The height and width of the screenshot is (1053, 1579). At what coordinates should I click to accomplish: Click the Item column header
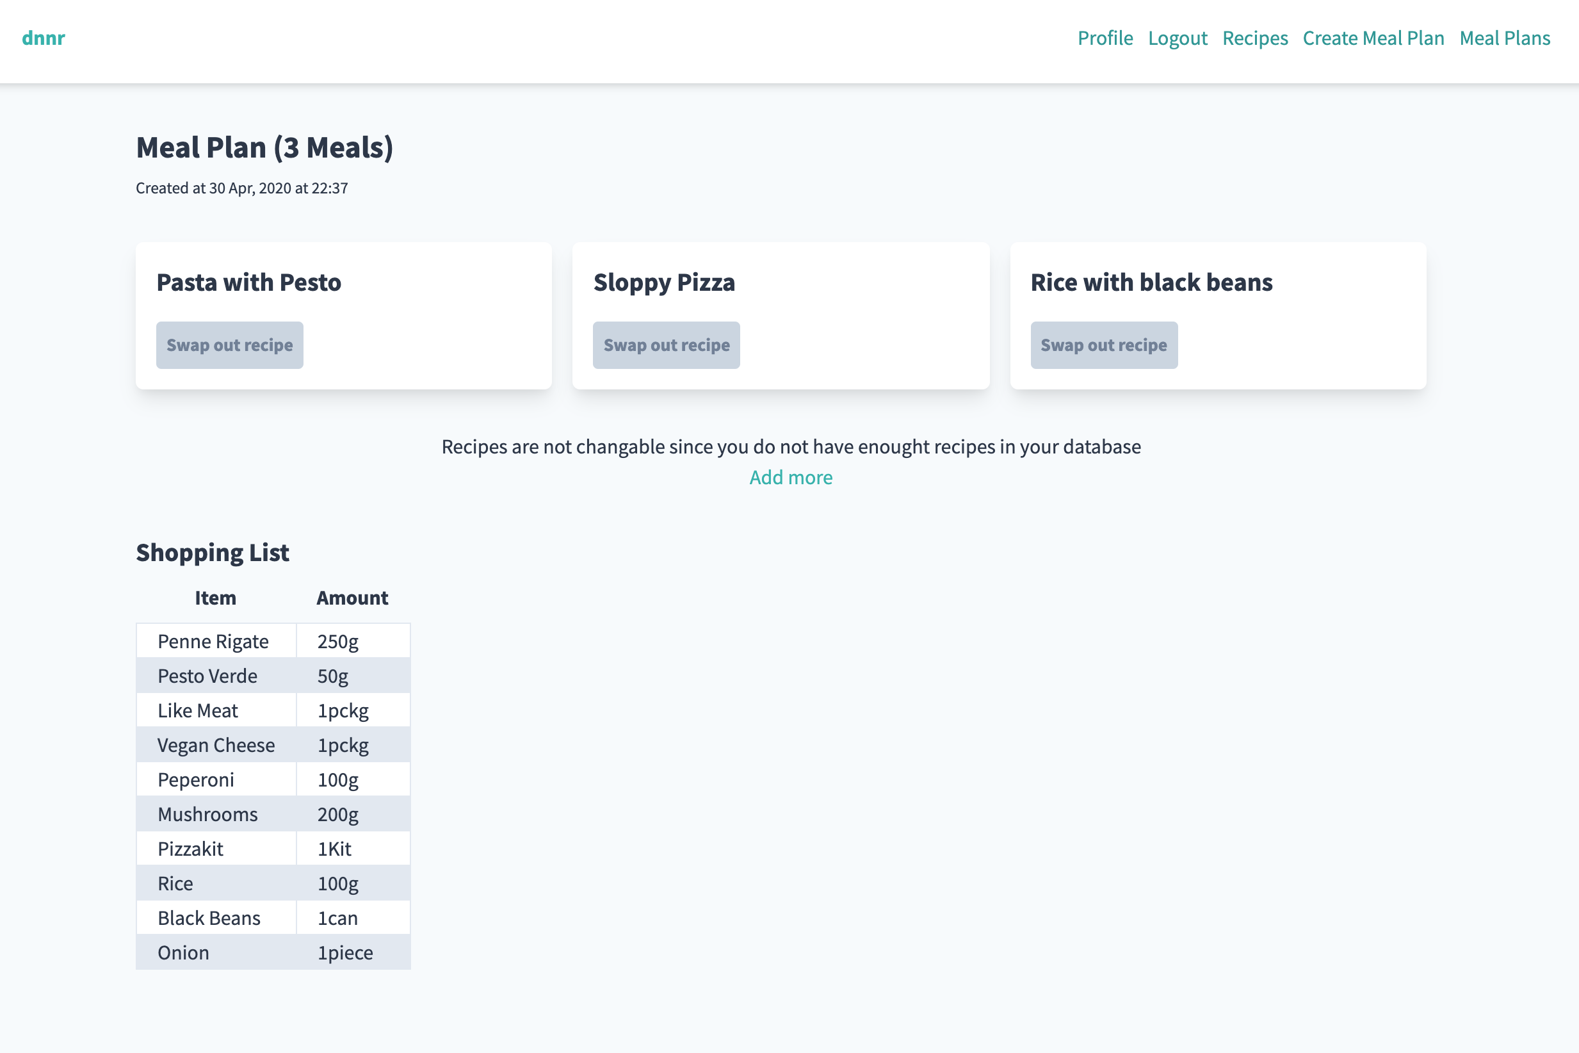215,598
